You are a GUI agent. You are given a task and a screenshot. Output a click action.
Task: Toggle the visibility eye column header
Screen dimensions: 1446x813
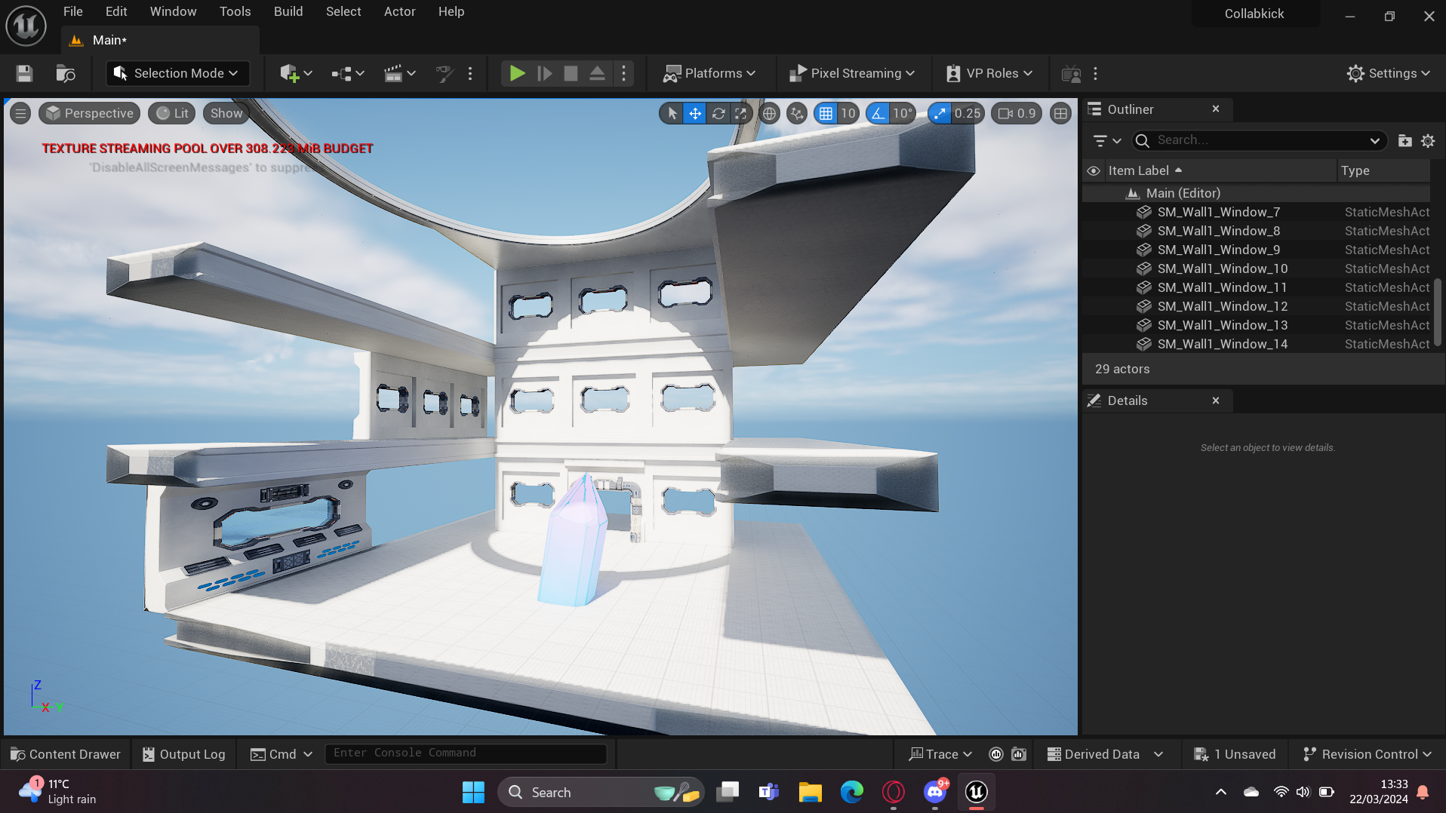1093,170
